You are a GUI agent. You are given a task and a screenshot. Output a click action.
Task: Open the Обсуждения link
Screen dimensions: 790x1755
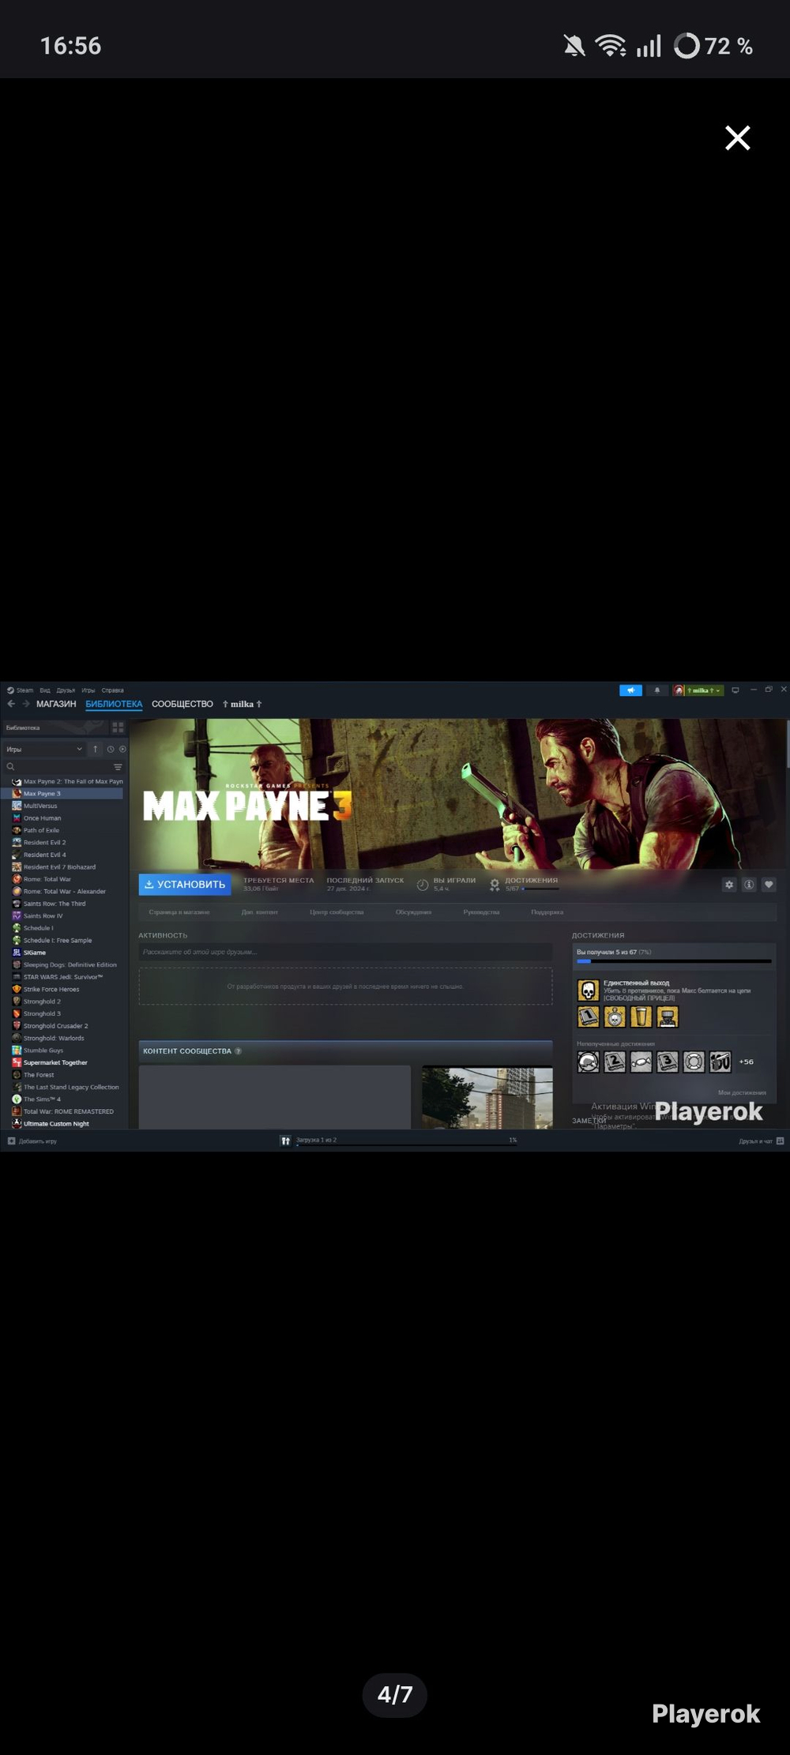[x=413, y=912]
